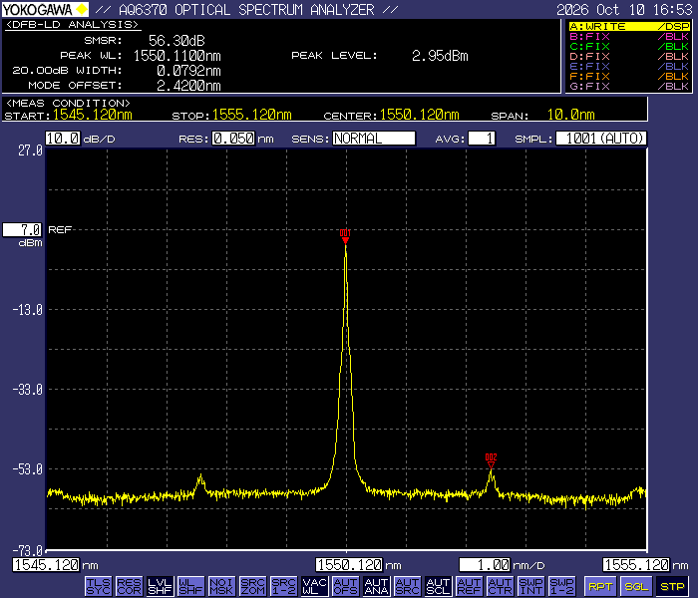Click the 1545.120 nm start wavelength axis field
This screenshot has height=598, width=698.
46,565
